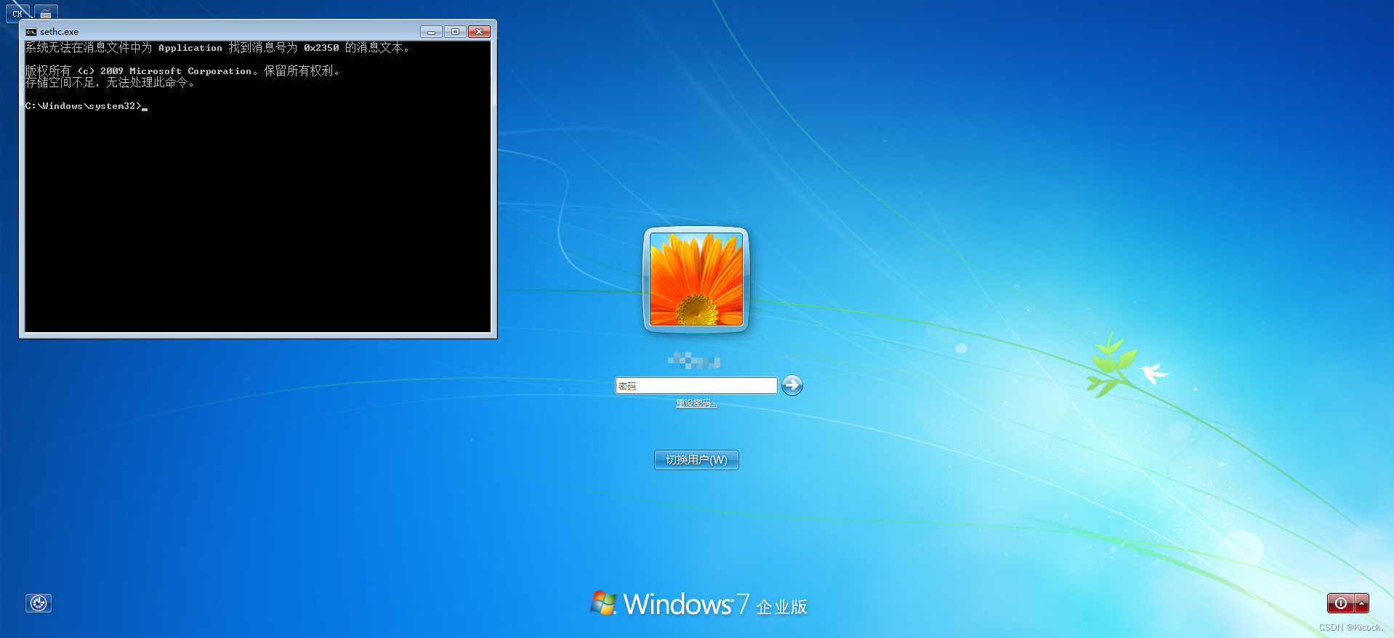Close the sethc.exe console window

[x=480, y=32]
